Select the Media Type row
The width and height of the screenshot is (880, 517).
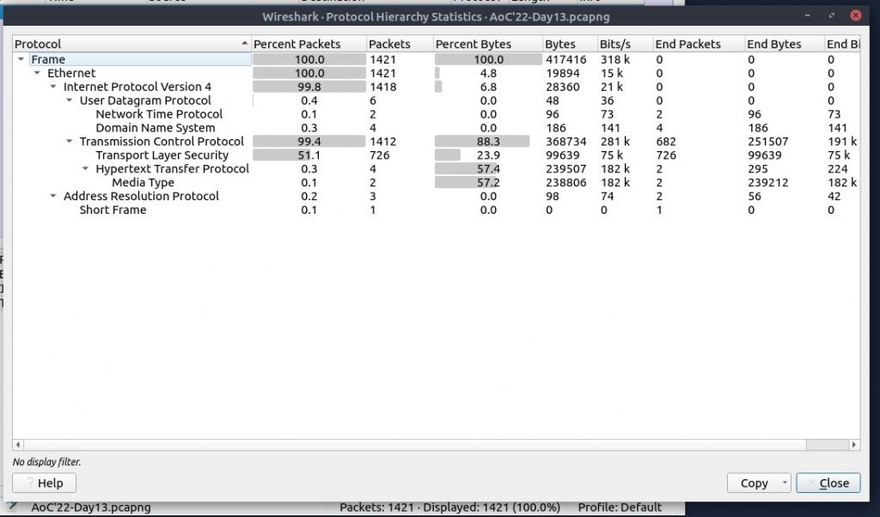pyautogui.click(x=143, y=183)
